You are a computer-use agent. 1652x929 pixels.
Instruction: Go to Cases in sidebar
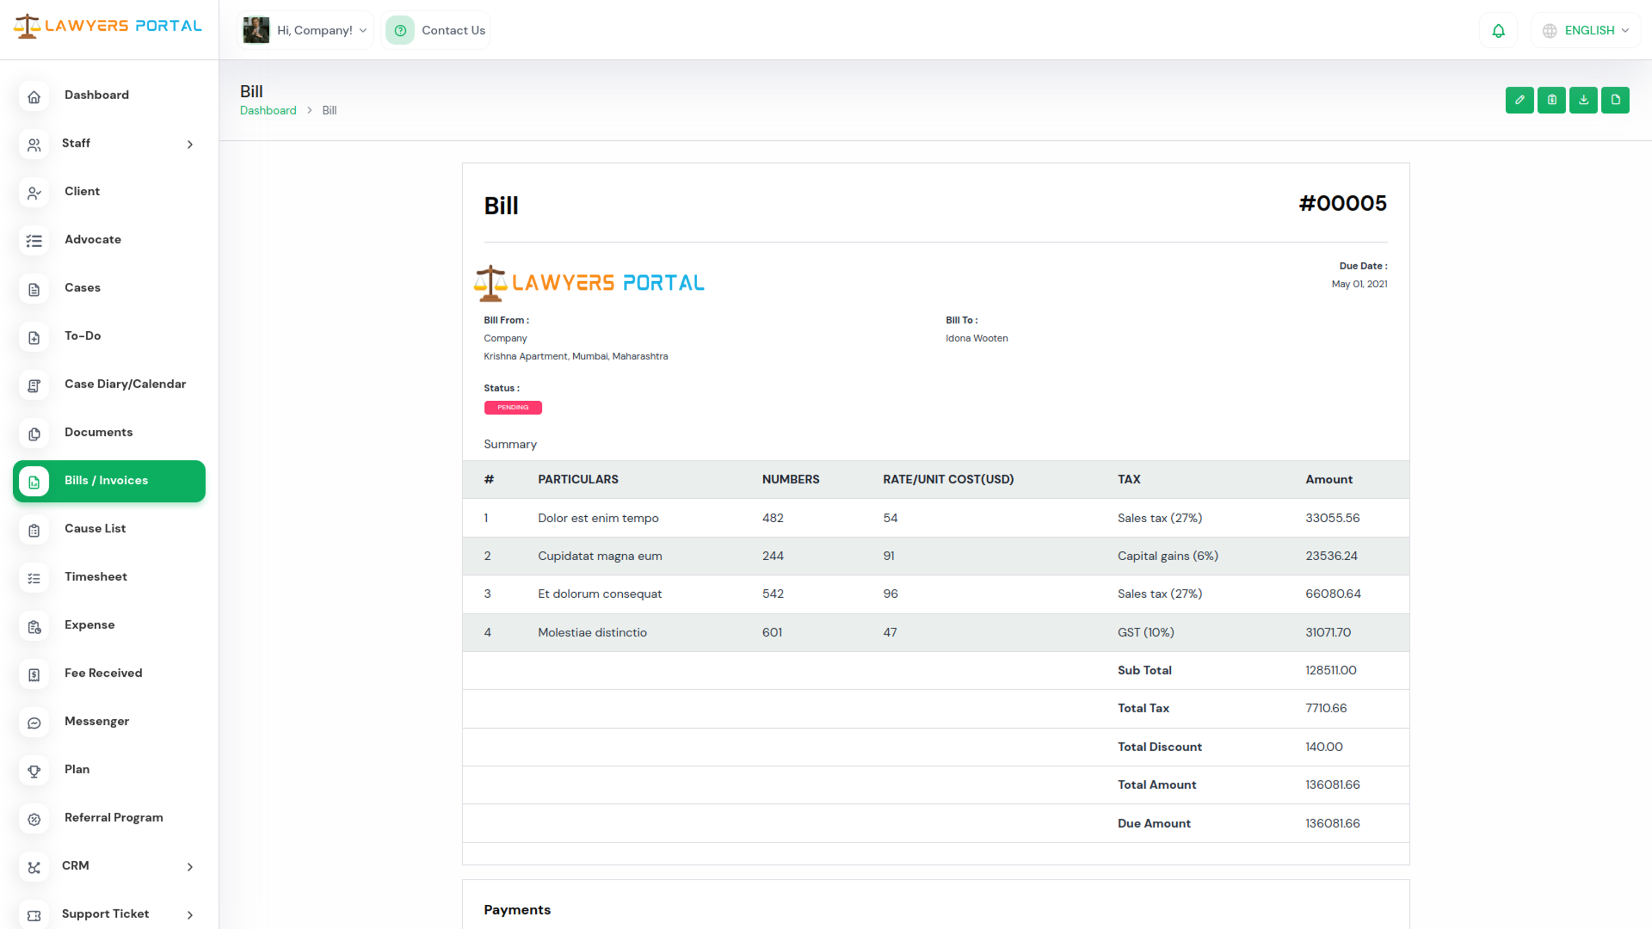pyautogui.click(x=82, y=288)
